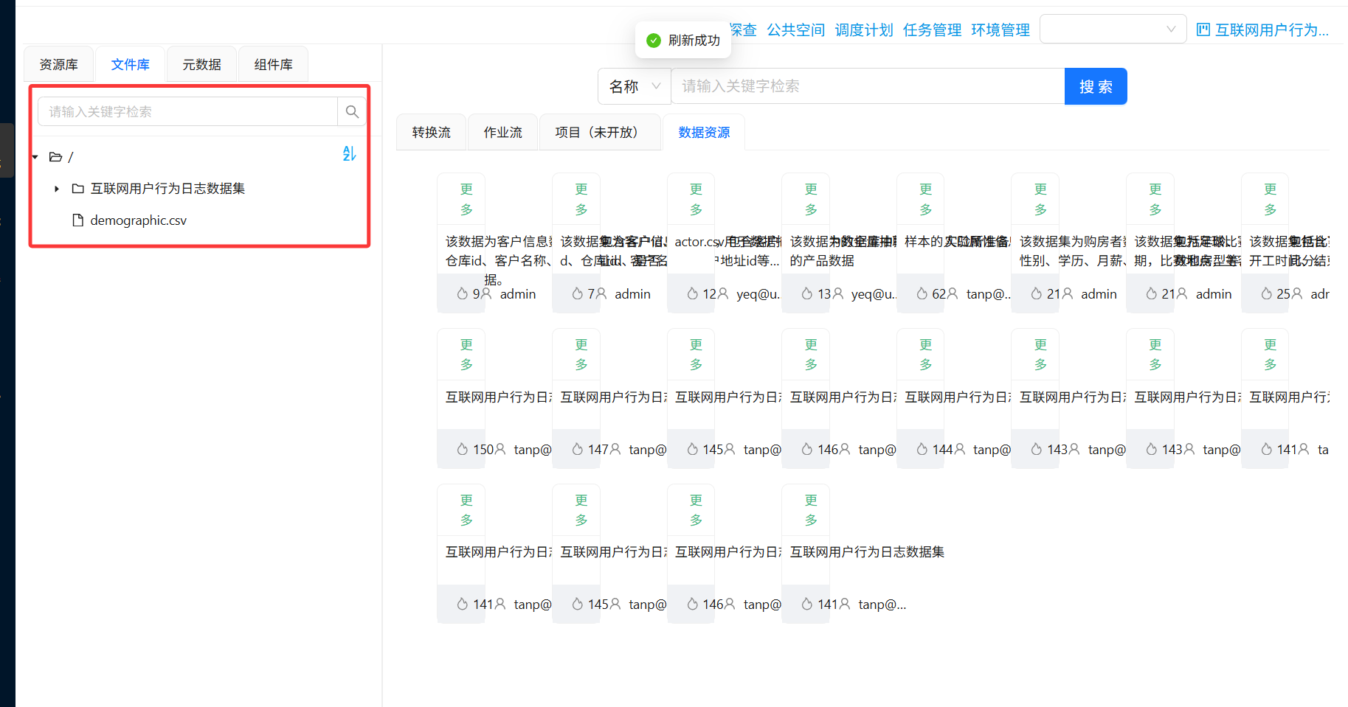
Task: Collapse the root / tree node arrow
Action: (35, 157)
